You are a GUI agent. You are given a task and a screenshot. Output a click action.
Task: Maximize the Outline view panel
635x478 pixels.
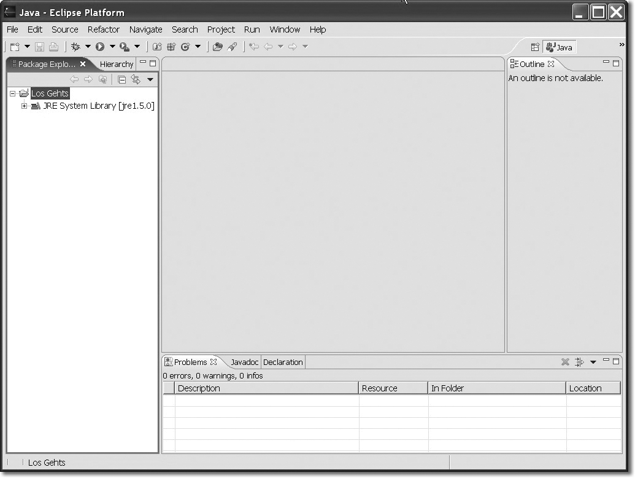[616, 63]
